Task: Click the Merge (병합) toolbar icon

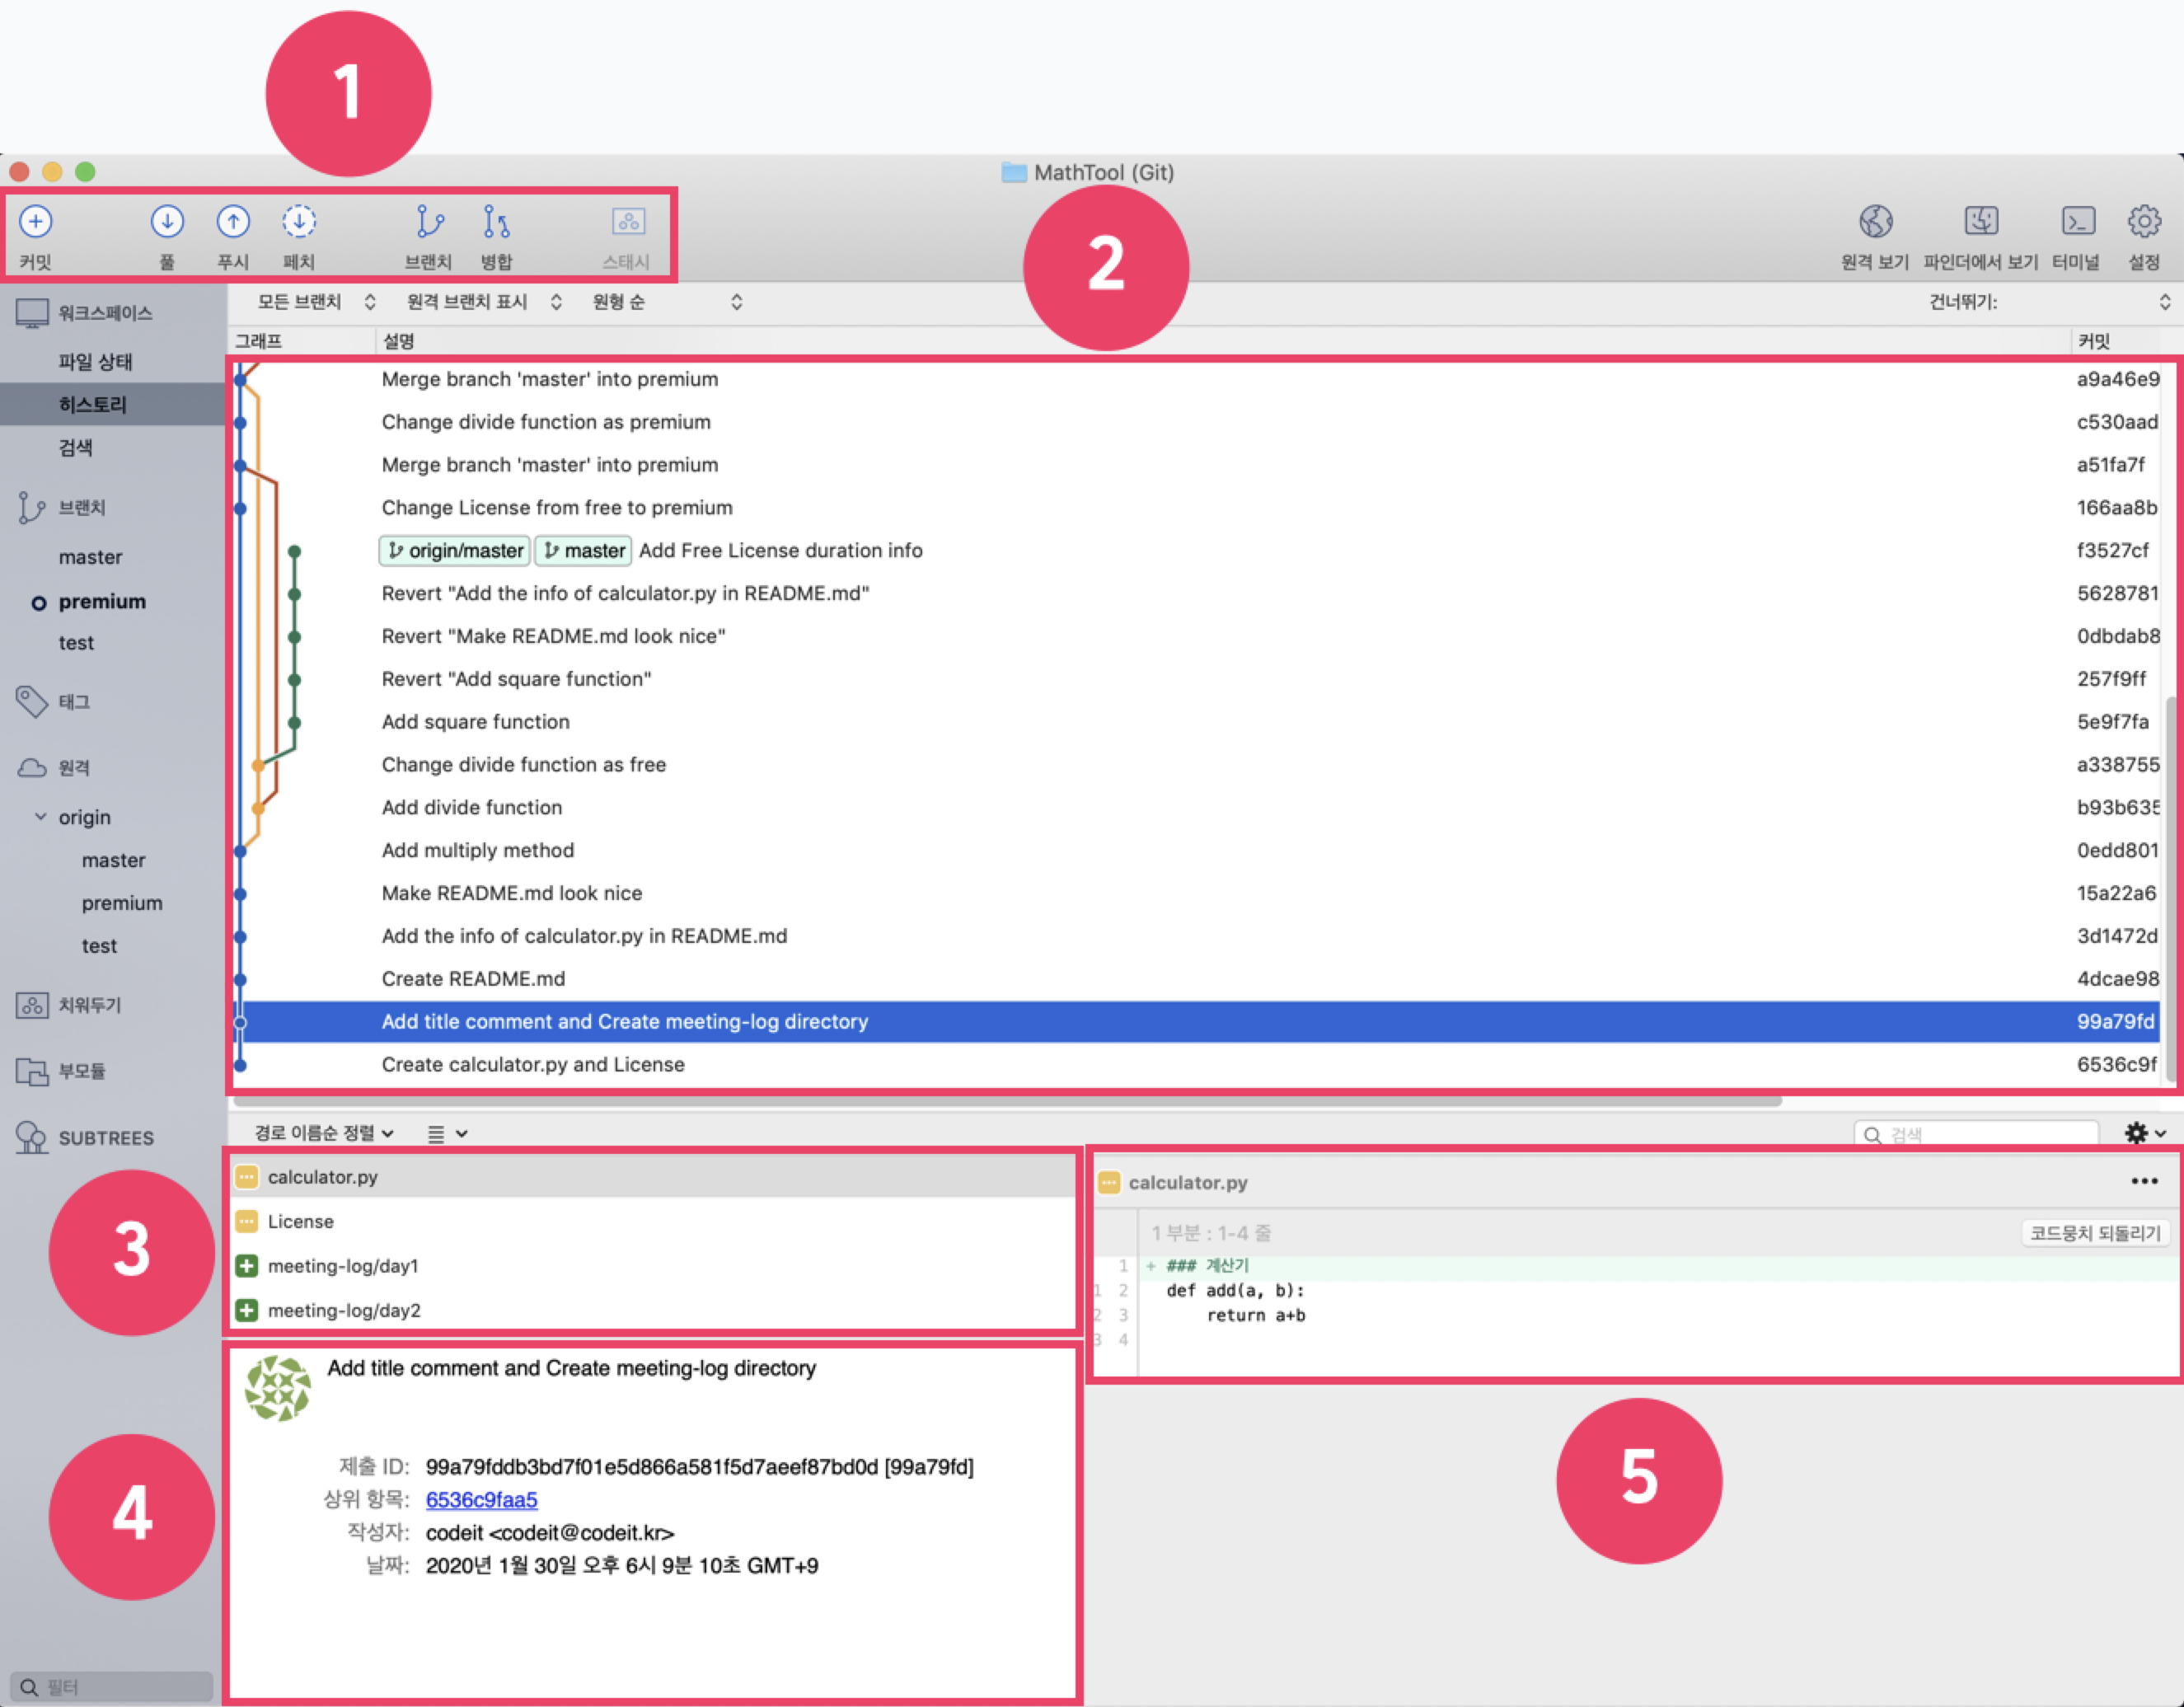Action: [x=496, y=222]
